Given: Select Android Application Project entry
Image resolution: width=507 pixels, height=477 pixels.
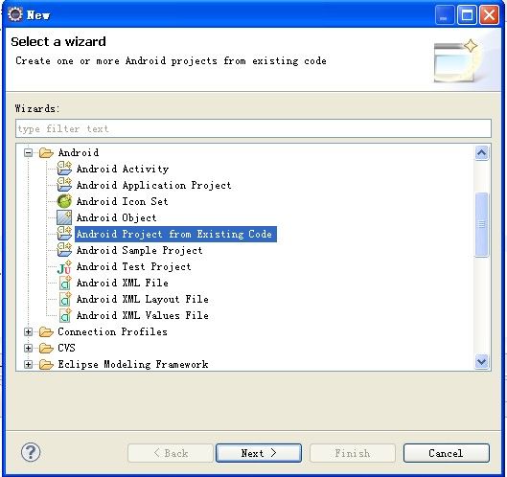Looking at the screenshot, I should point(154,185).
